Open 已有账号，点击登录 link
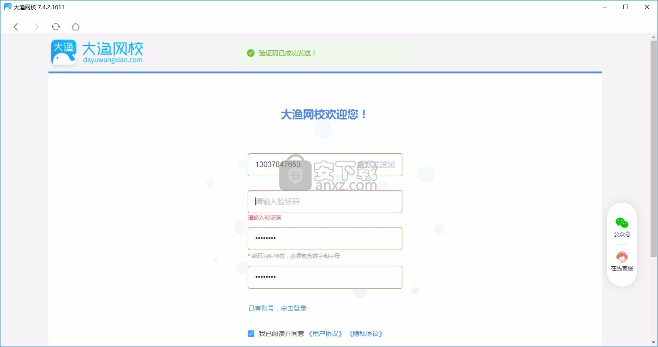The width and height of the screenshot is (658, 347). point(277,308)
